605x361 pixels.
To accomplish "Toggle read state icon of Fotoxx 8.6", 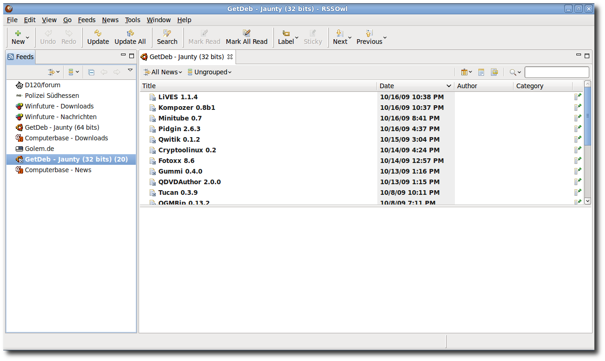I will tap(152, 161).
